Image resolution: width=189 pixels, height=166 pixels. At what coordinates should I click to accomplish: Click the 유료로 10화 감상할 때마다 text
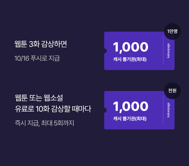tap(53, 109)
